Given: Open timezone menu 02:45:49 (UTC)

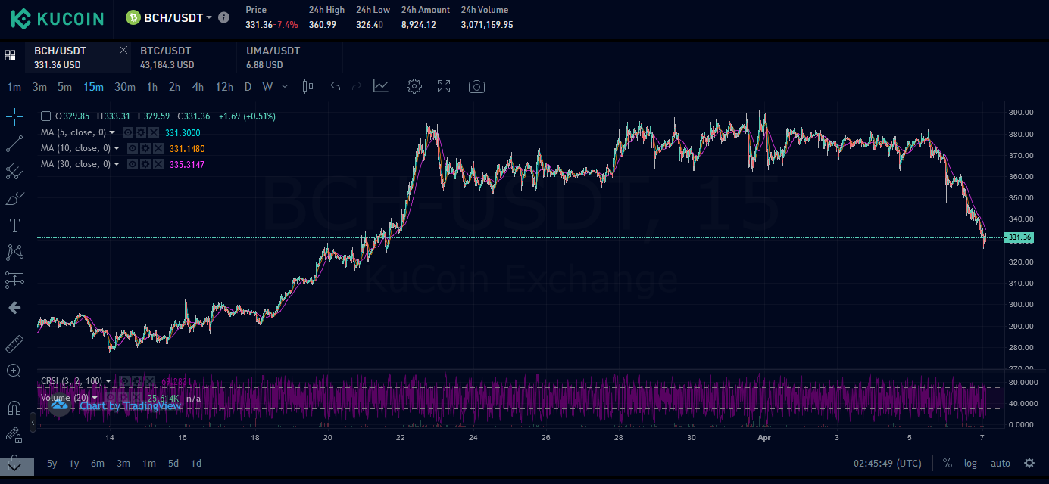Looking at the screenshot, I should [888, 464].
